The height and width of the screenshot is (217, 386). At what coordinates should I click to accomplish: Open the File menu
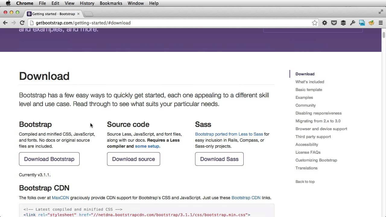click(x=42, y=3)
